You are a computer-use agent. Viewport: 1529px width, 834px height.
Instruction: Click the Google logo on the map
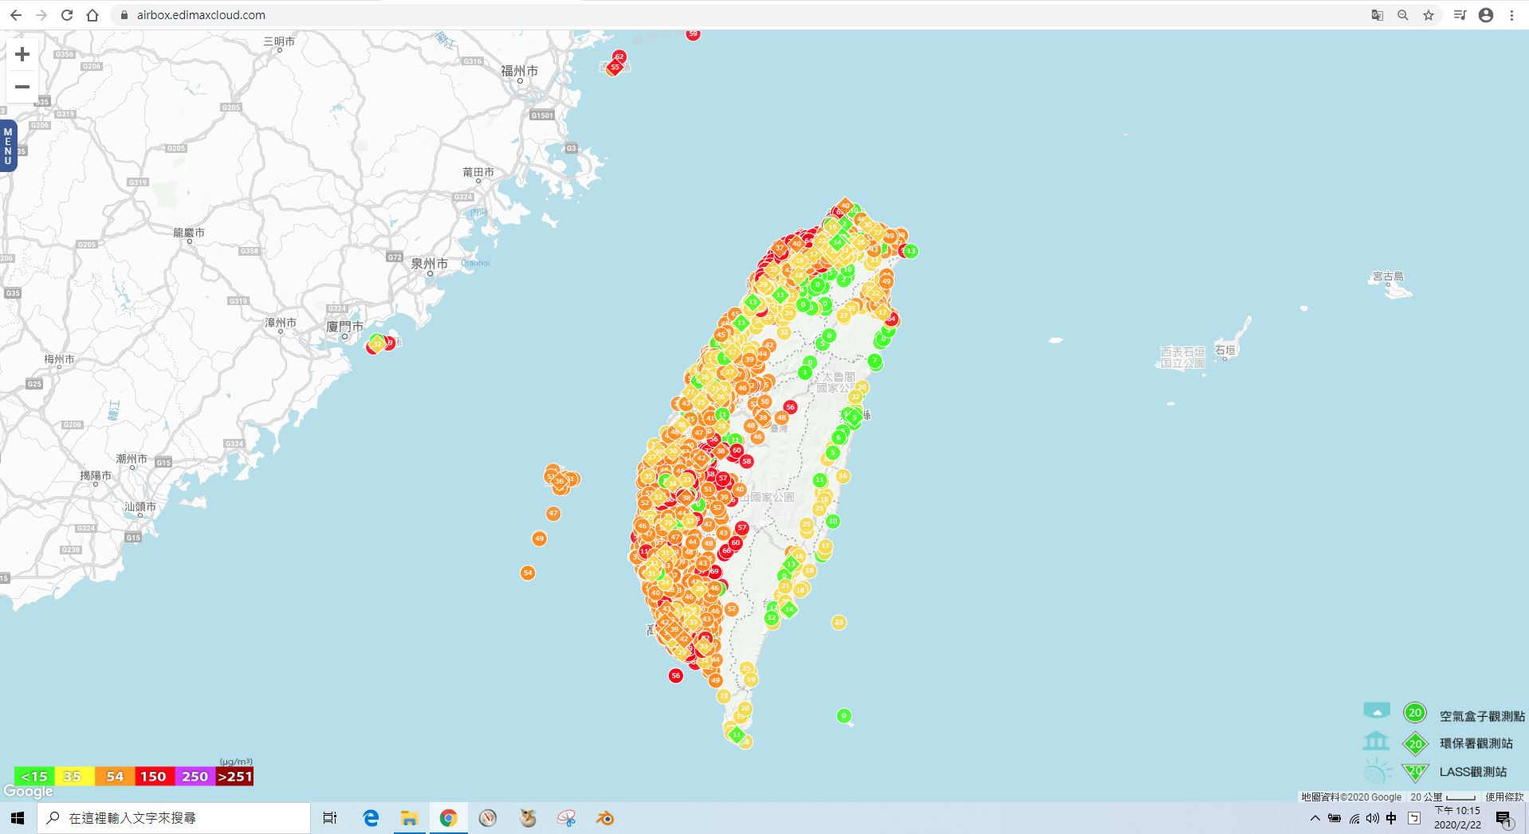point(28,791)
